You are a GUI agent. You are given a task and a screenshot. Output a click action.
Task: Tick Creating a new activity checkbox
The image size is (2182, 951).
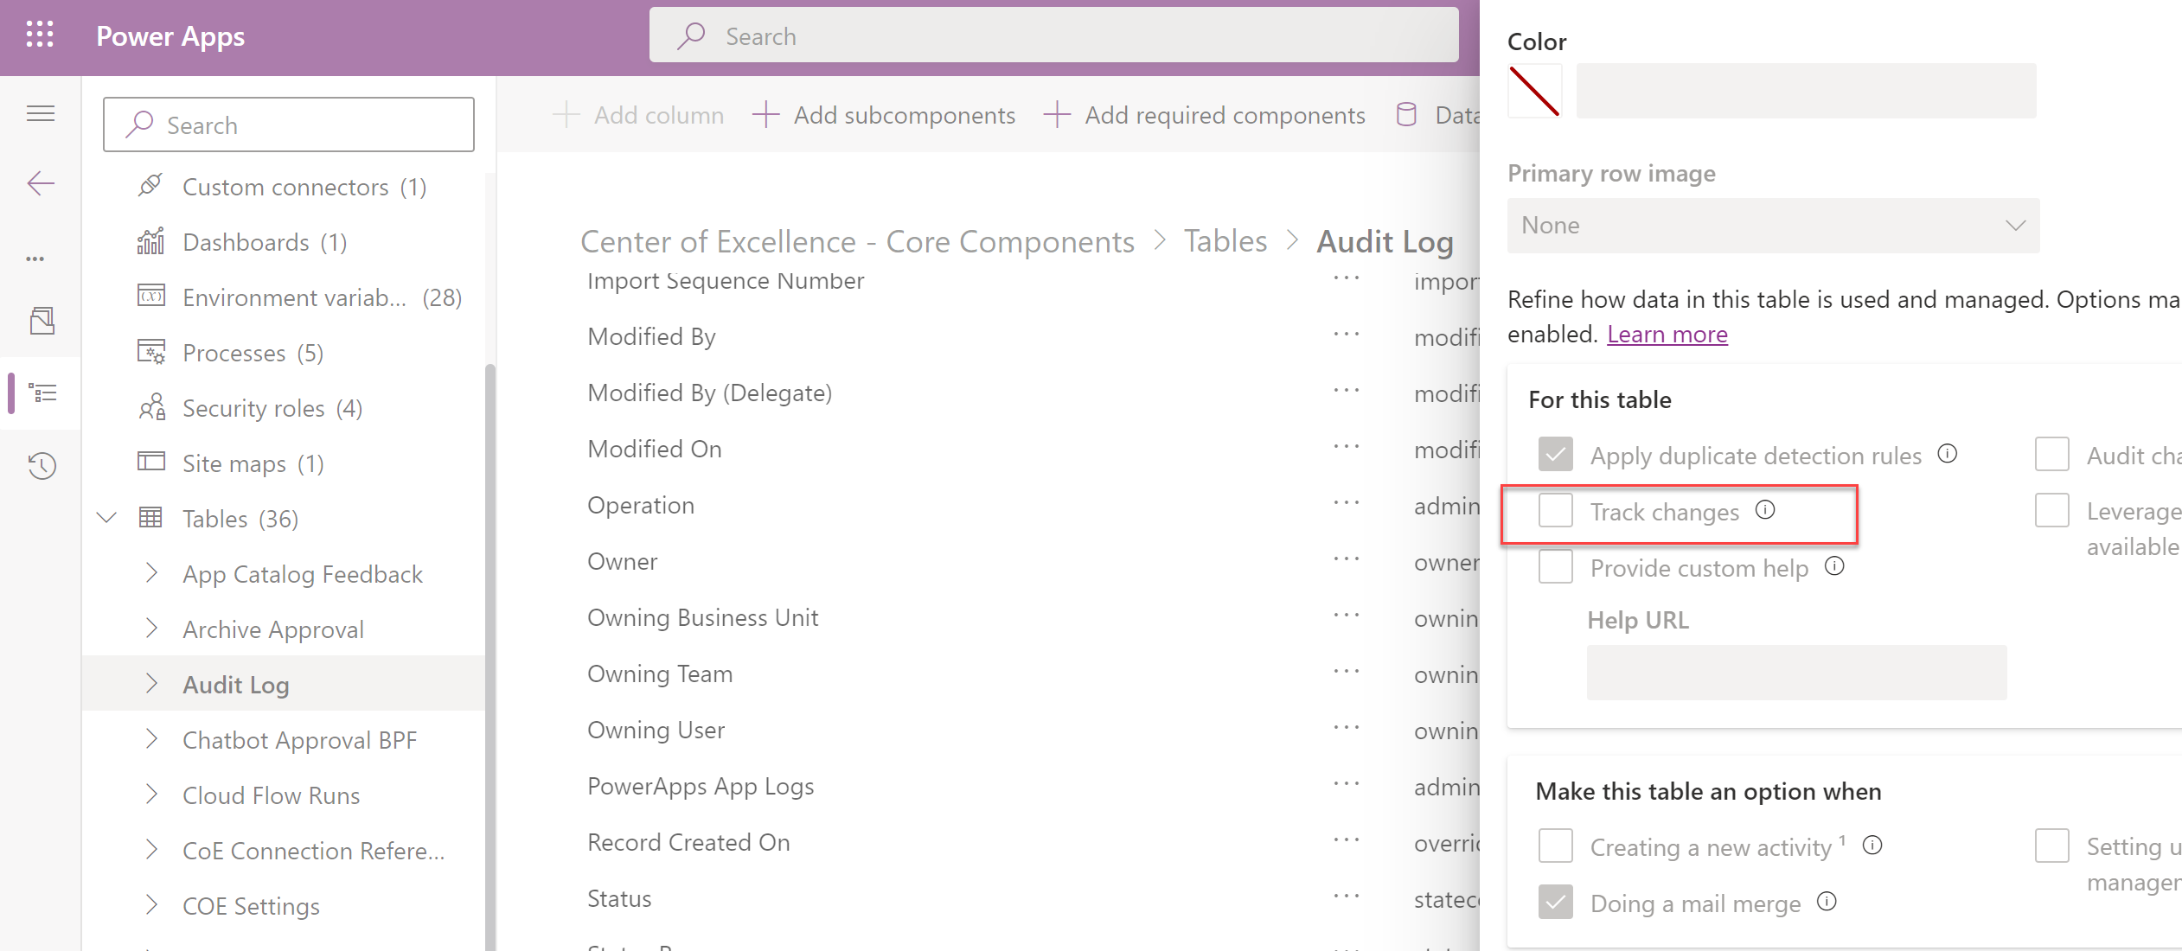pos(1555,846)
